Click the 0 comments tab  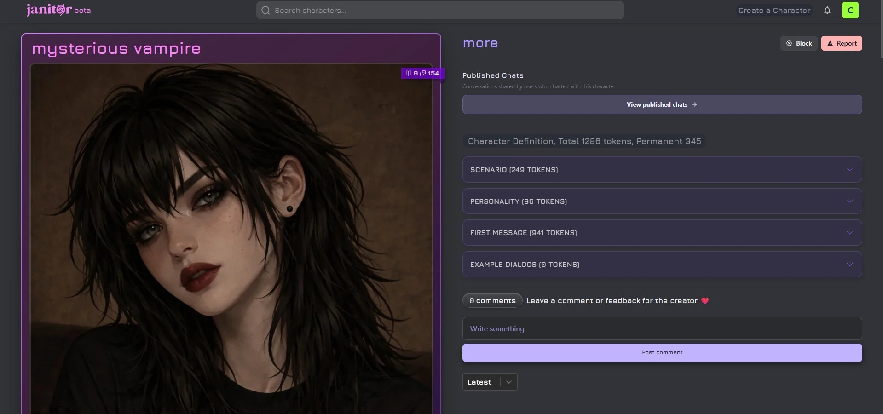click(492, 300)
